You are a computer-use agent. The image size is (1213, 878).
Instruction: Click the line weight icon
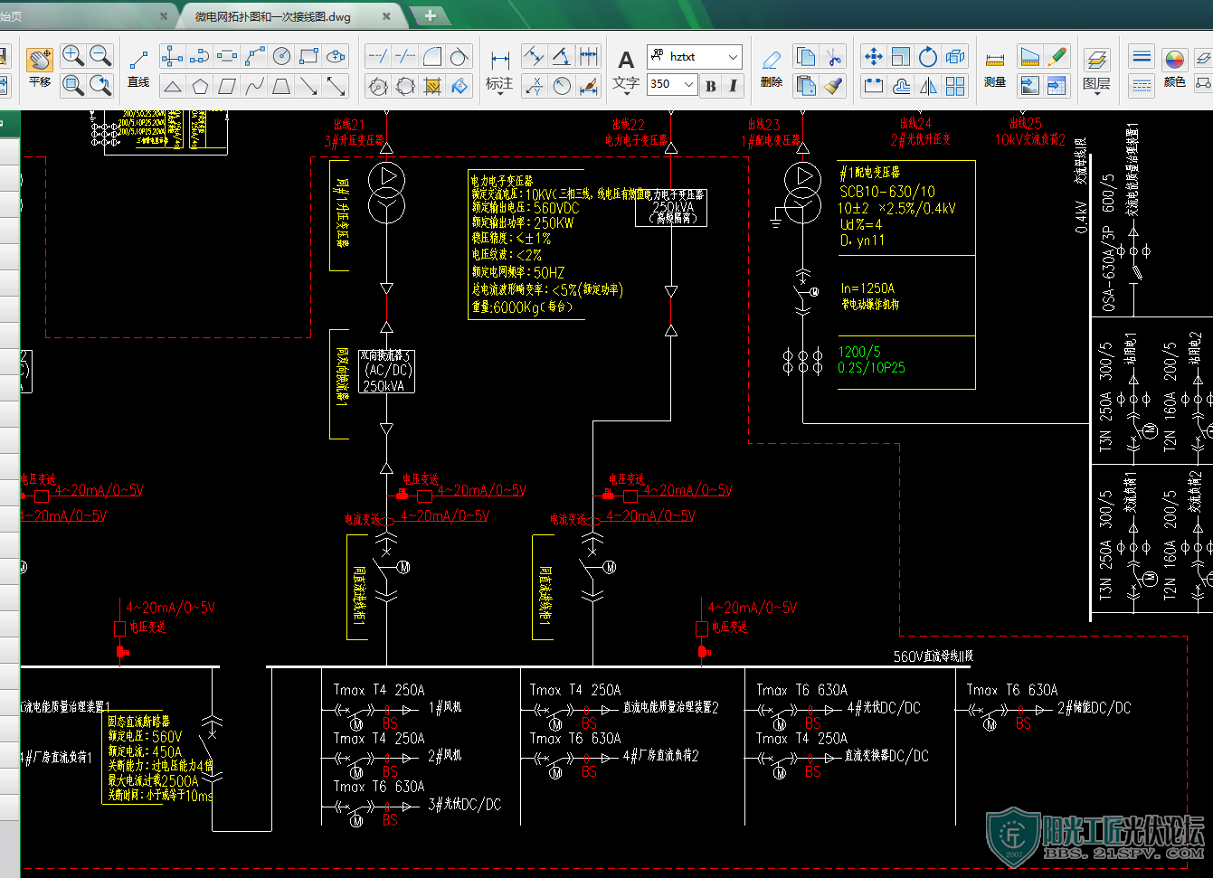click(x=1142, y=56)
